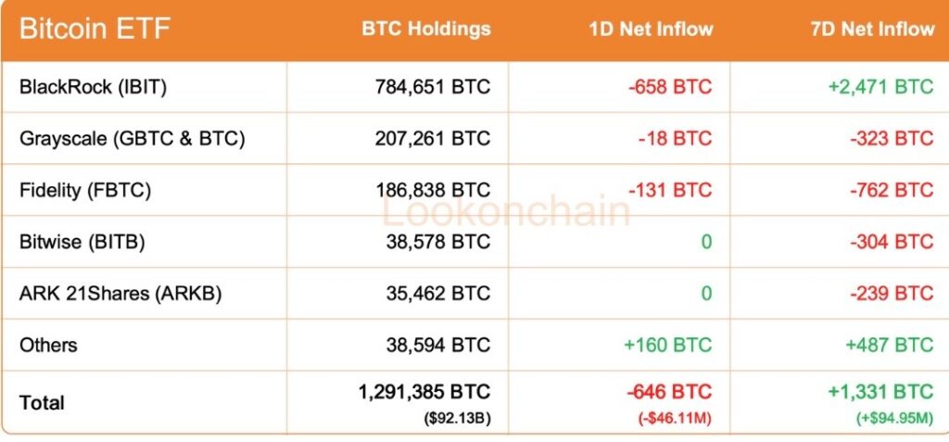Click BlackRock's 784,651 BTC holdings value

pyautogui.click(x=433, y=87)
